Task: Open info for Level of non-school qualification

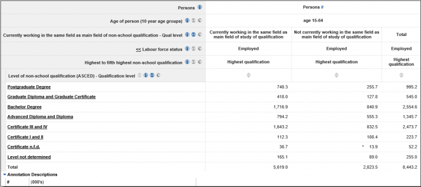Action: click(x=146, y=76)
